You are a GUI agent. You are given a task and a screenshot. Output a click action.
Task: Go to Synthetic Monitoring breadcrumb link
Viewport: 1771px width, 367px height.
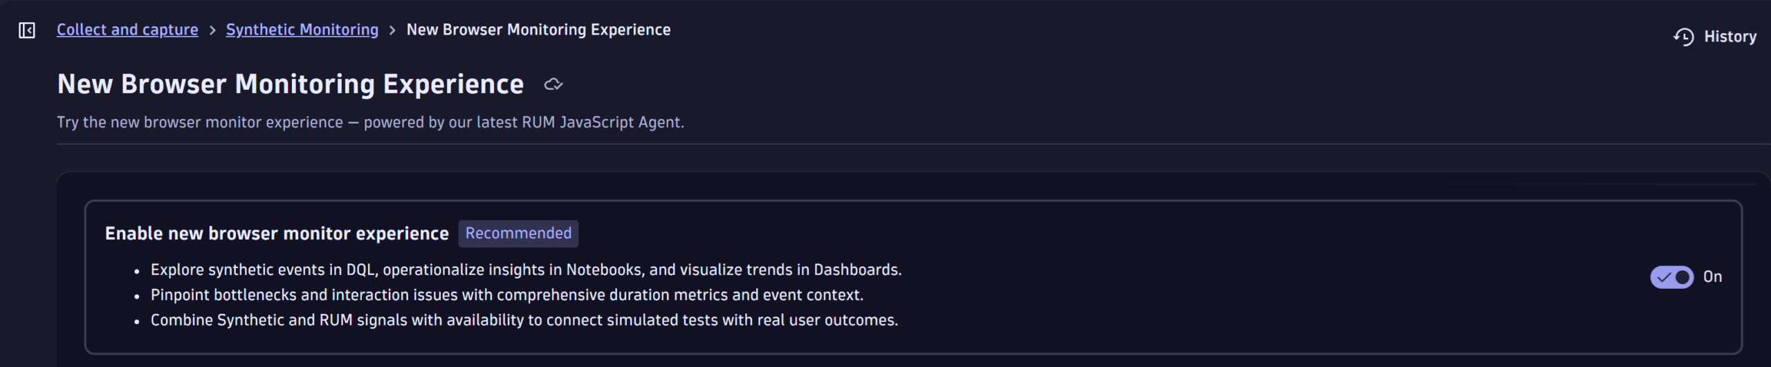pyautogui.click(x=302, y=30)
